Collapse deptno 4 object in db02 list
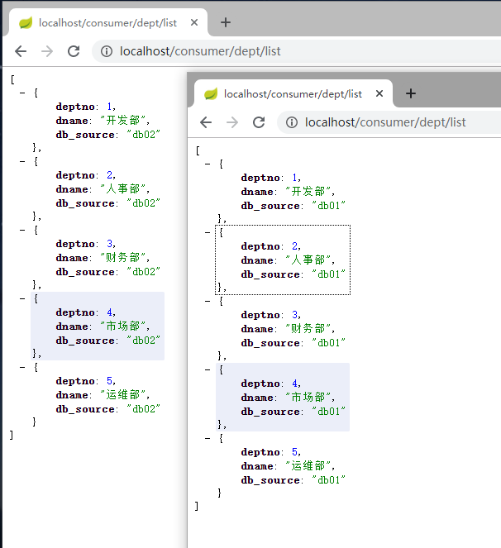Screen dimensions: 501x548 tap(22, 298)
